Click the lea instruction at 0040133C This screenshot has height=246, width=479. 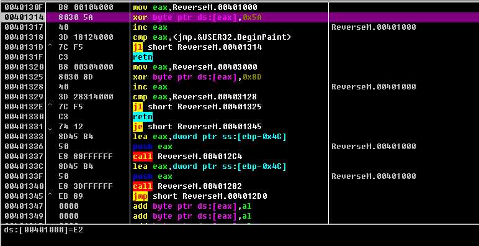210,166
